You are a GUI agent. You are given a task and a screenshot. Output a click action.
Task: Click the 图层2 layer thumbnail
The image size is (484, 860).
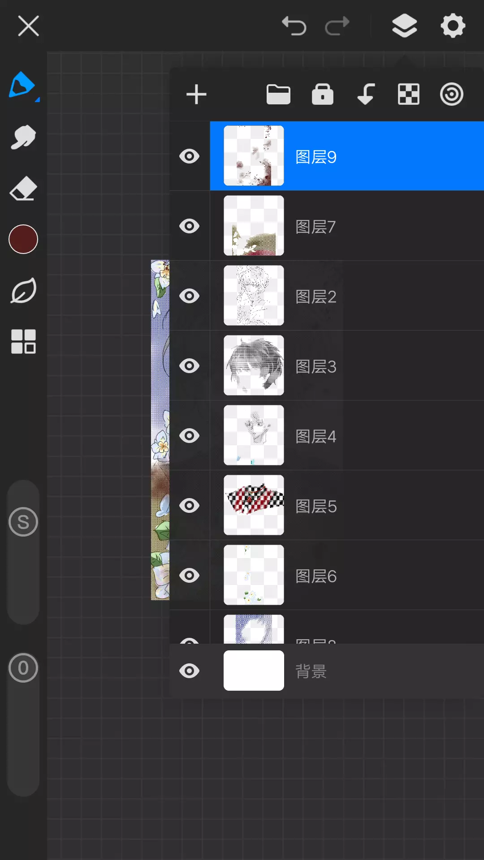pyautogui.click(x=254, y=296)
